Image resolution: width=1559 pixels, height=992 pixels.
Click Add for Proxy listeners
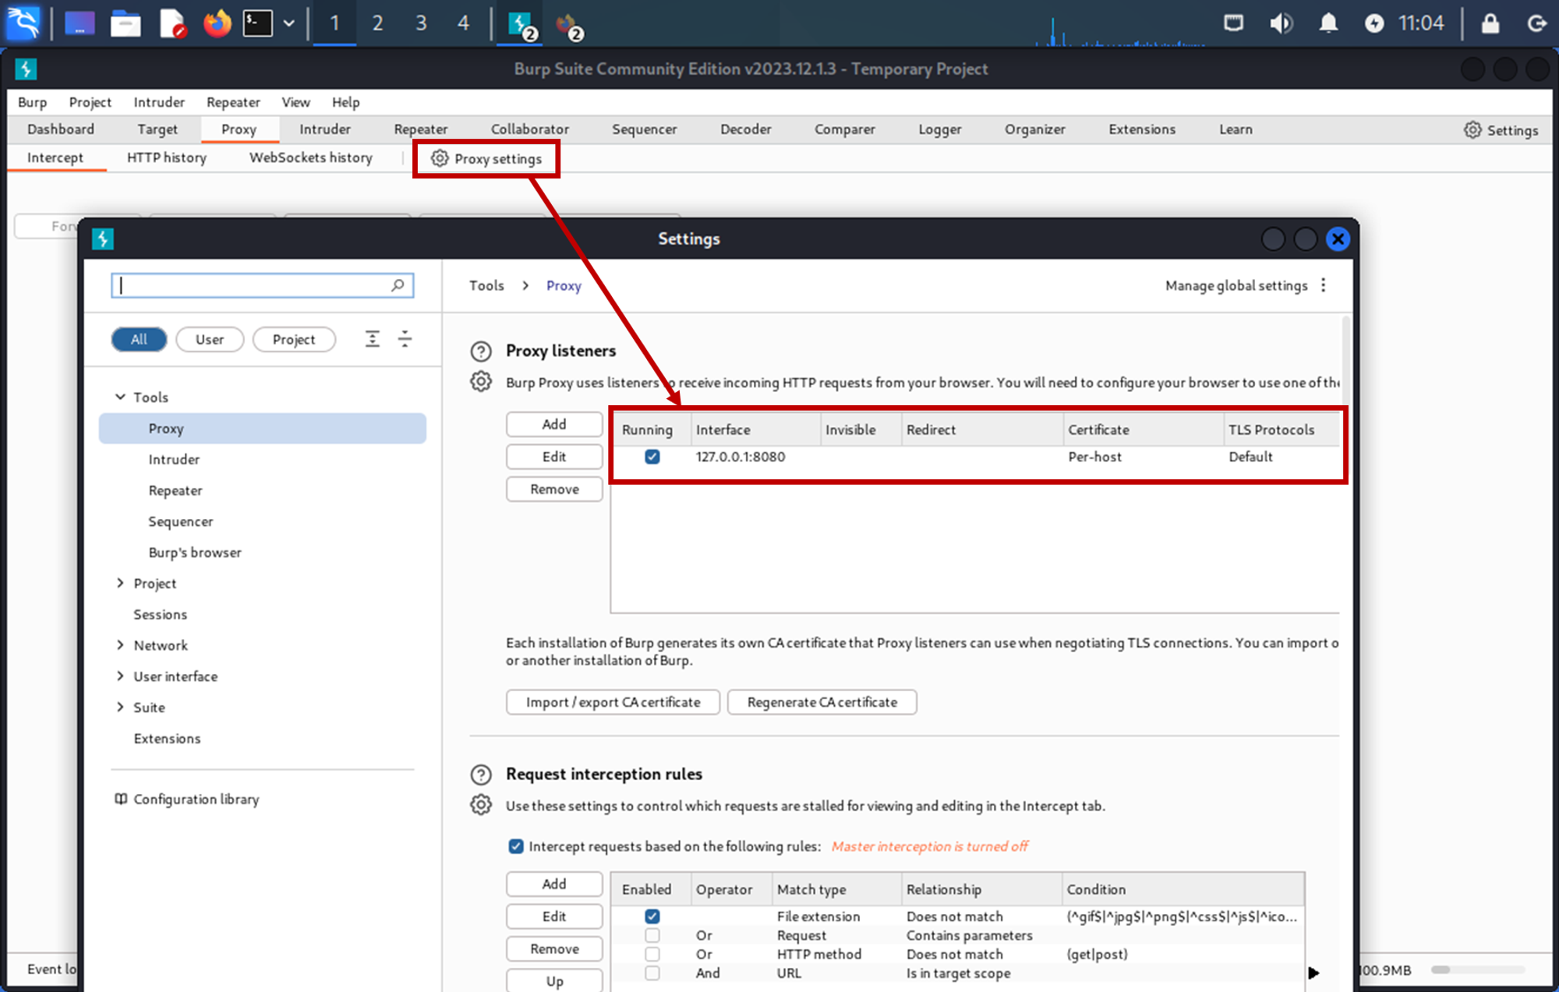tap(554, 424)
